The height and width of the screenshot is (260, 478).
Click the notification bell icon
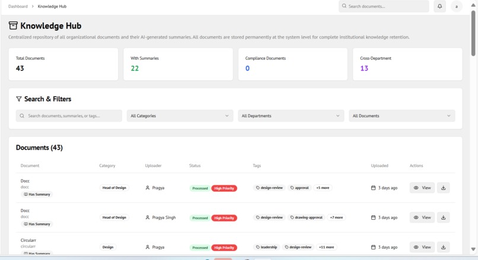pos(439,6)
